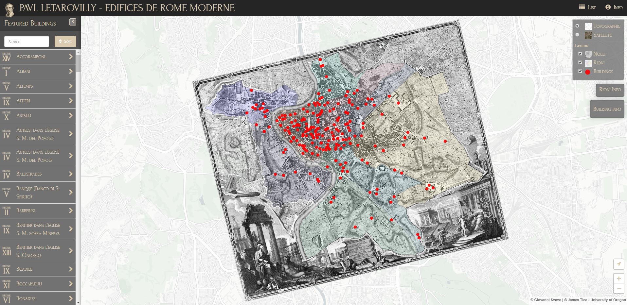Expand the Boccapaduli entry chevron
Screen dimensions: 627x305
click(x=71, y=284)
